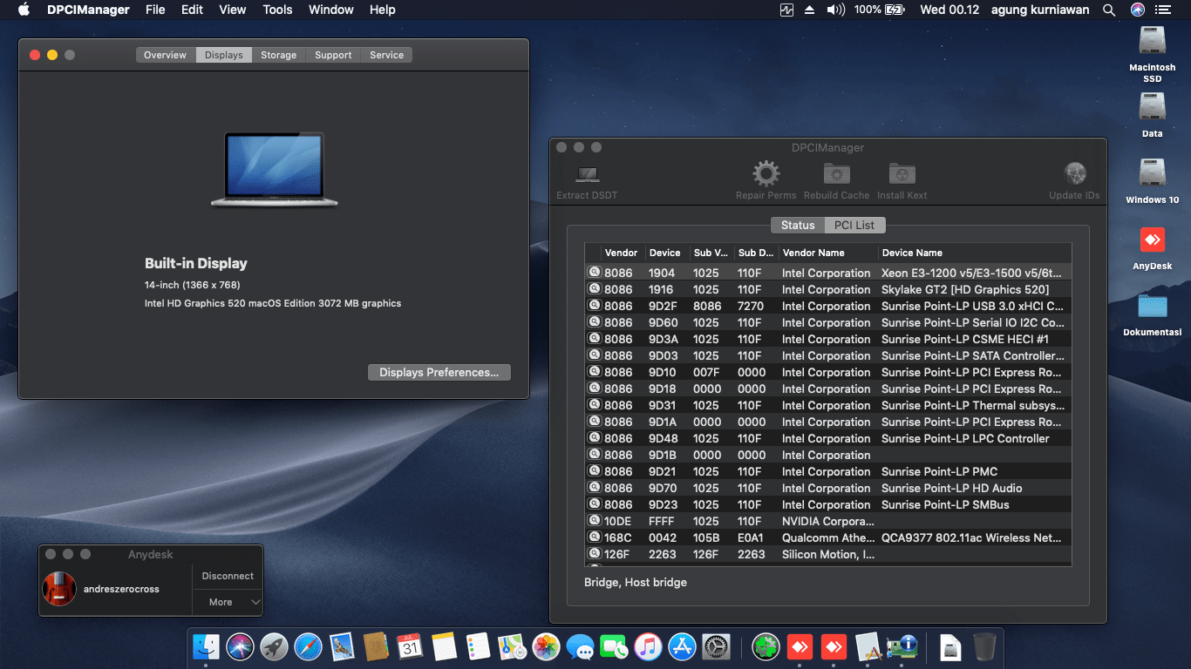Image resolution: width=1191 pixels, height=669 pixels.
Task: Click the Update IDs globe icon
Action: coord(1074,174)
